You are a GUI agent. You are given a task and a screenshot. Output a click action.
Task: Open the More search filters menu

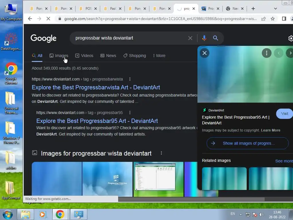(x=159, y=56)
